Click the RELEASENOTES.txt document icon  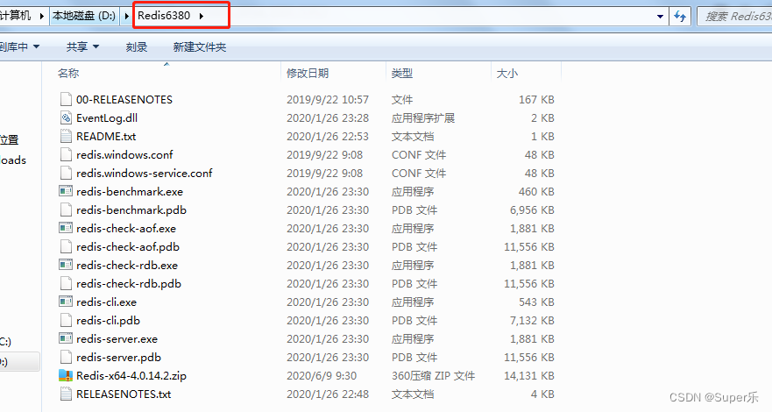pyautogui.click(x=66, y=394)
